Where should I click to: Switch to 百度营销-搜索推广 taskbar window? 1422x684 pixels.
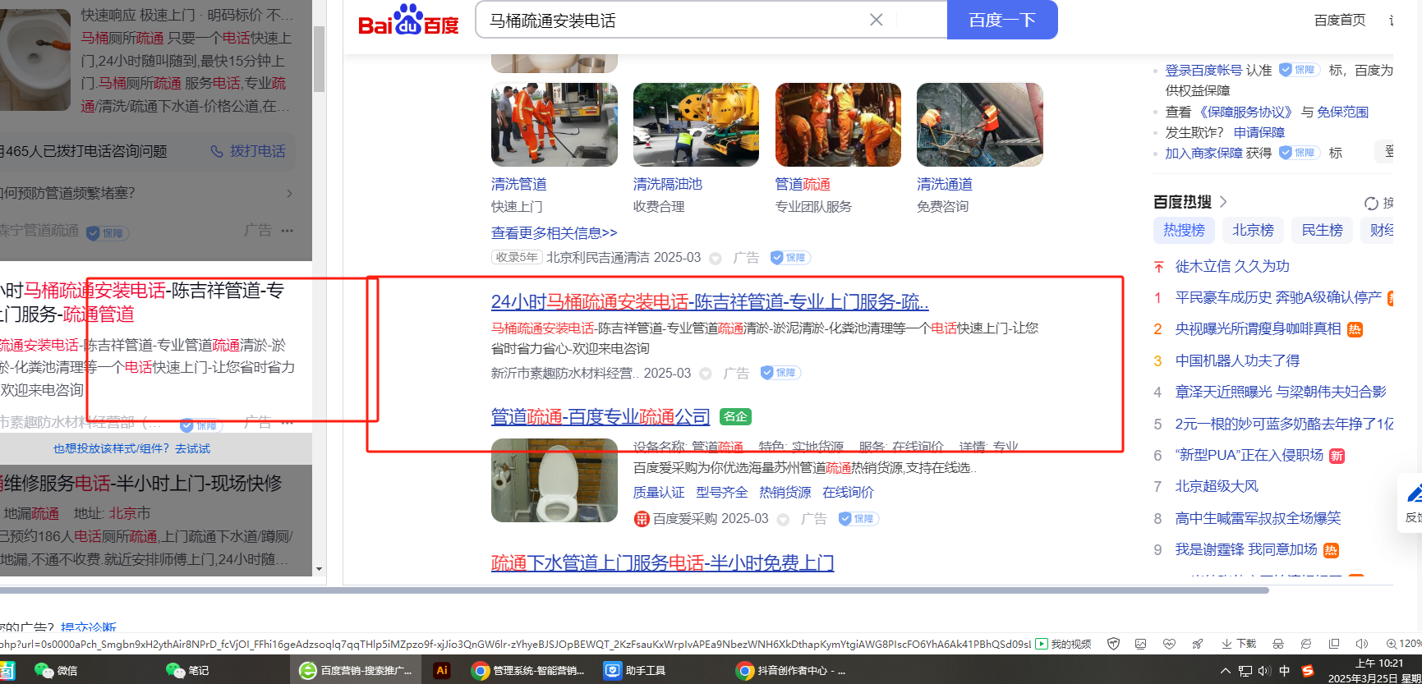click(356, 670)
